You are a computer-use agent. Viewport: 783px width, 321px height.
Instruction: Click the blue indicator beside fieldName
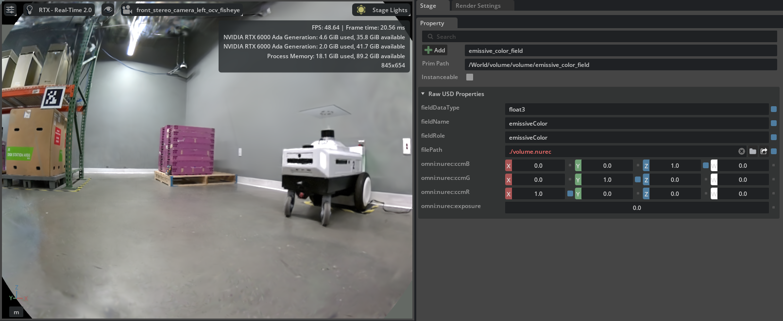(774, 124)
